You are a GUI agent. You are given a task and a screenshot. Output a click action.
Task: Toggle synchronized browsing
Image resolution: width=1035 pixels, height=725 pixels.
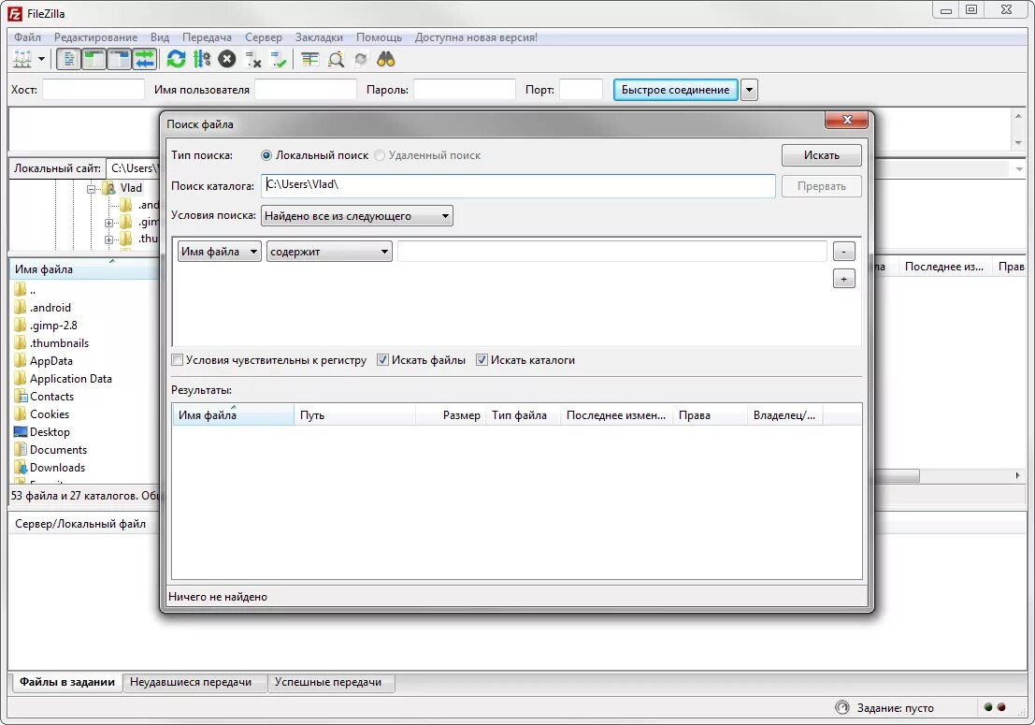coord(360,59)
